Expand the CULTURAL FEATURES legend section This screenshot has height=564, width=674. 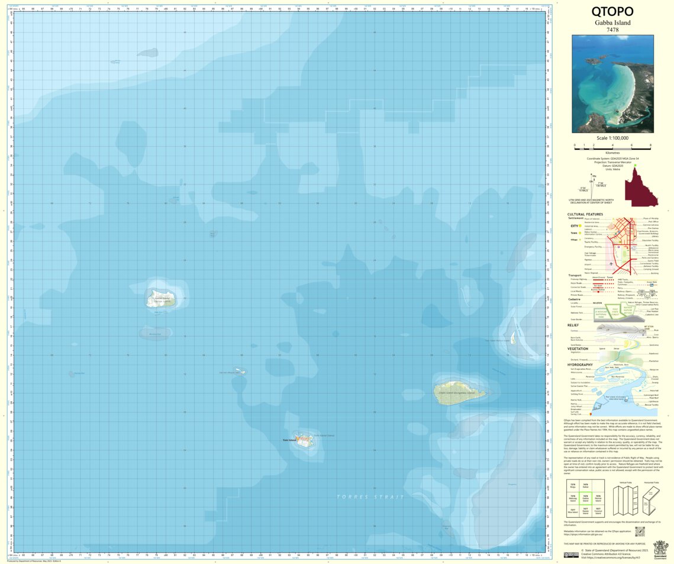tap(586, 214)
